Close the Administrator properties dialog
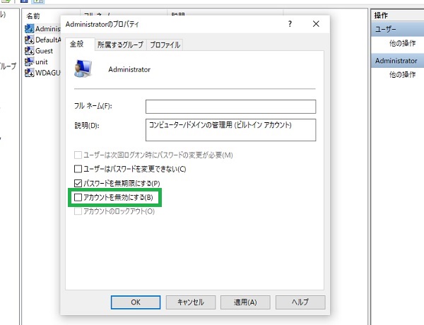The height and width of the screenshot is (325, 424). point(316,24)
